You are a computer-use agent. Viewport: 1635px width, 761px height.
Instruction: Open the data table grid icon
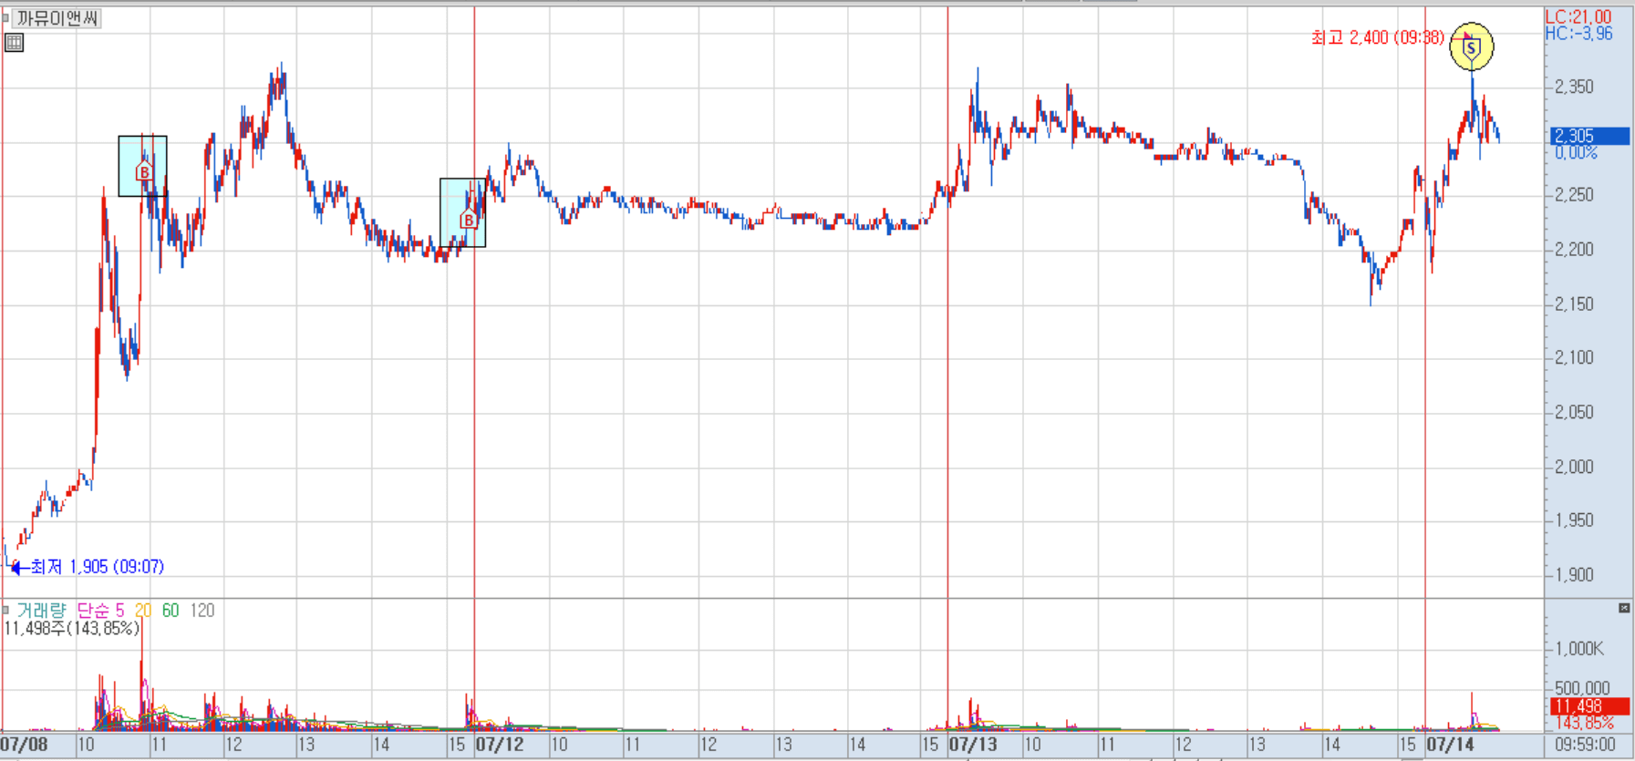[x=14, y=42]
